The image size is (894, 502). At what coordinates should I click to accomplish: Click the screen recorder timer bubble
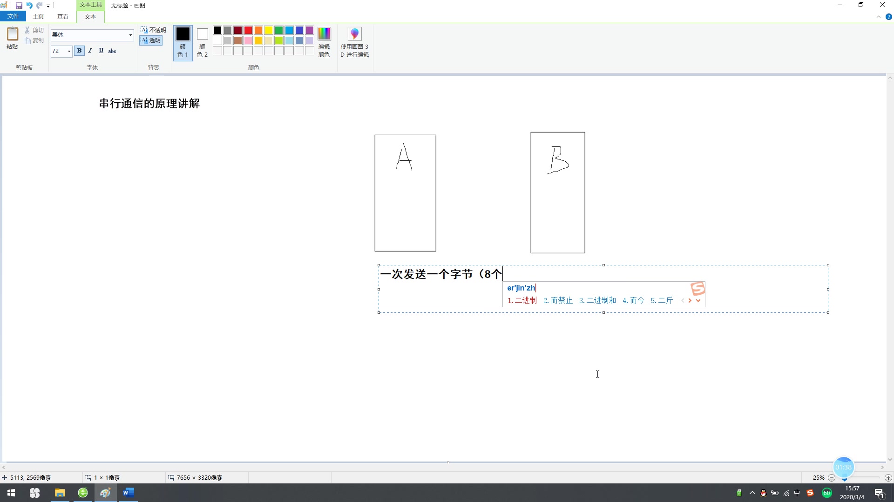tap(843, 467)
